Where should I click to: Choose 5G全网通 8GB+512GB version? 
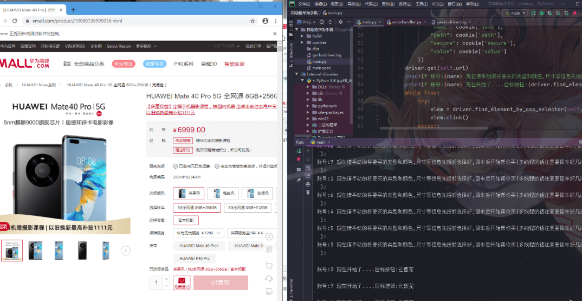[248, 207]
